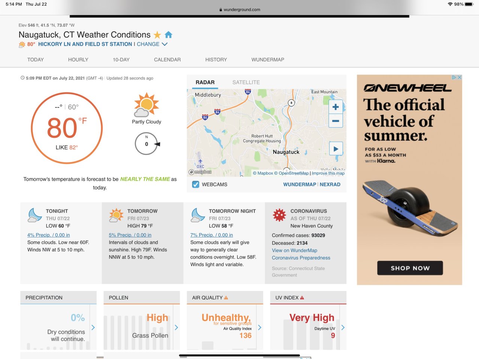Screen dimensions: 479x359
Task: Open the Wundermap tab
Action: pyautogui.click(x=268, y=60)
